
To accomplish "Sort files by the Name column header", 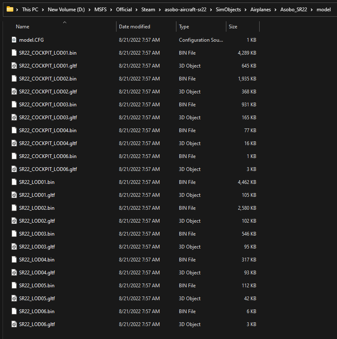I will 22,27.
